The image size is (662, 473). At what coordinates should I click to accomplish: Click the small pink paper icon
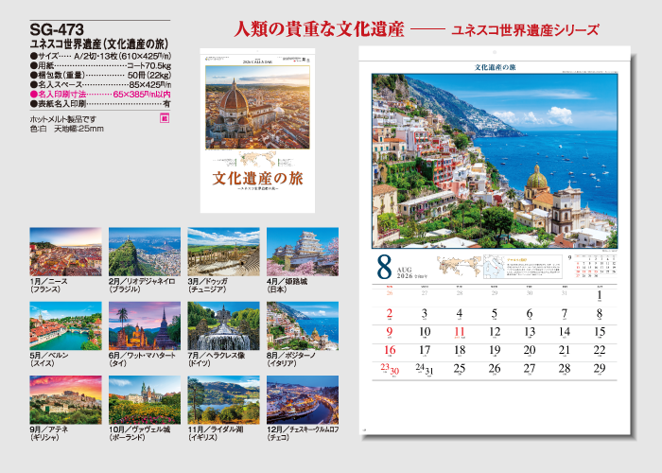[164, 118]
